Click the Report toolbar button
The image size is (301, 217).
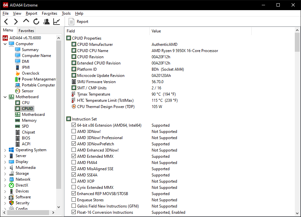(78, 22)
